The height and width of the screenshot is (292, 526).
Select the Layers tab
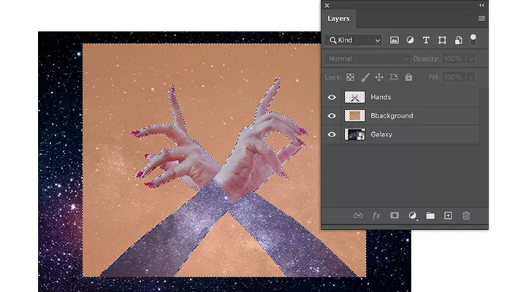338,18
